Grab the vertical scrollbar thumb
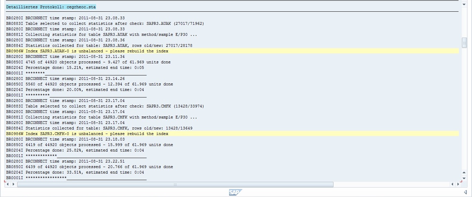Image resolution: width=472 pixels, height=197 pixels. click(464, 42)
